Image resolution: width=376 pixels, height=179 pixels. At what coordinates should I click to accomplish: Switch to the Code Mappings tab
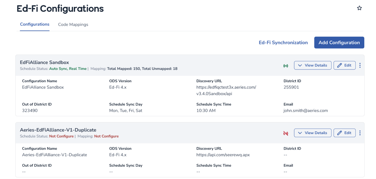click(x=73, y=24)
